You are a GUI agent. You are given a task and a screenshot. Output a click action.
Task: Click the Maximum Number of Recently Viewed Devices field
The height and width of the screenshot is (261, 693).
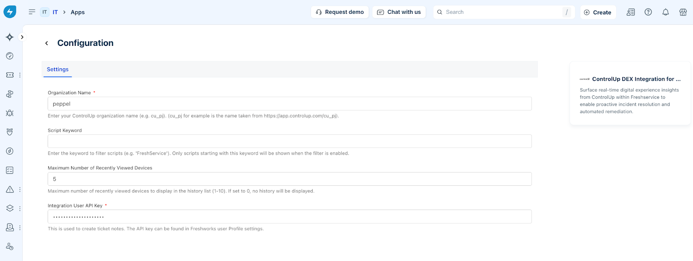pyautogui.click(x=290, y=179)
